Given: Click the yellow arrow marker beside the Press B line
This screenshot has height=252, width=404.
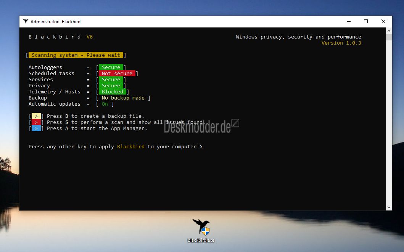Looking at the screenshot, I should pyautogui.click(x=36, y=116).
